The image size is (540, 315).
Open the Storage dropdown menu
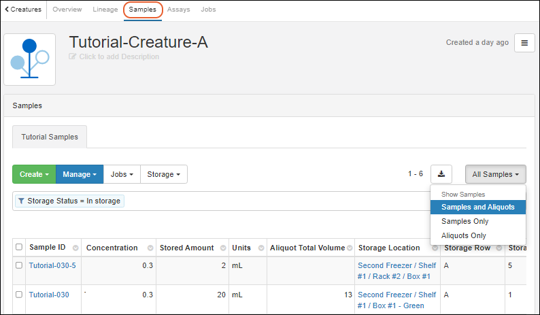click(163, 174)
